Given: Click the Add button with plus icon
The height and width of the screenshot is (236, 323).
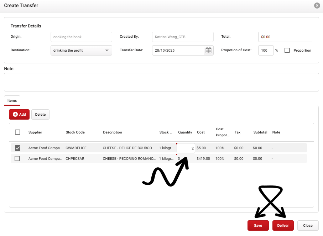Looking at the screenshot, I should click(x=19, y=114).
